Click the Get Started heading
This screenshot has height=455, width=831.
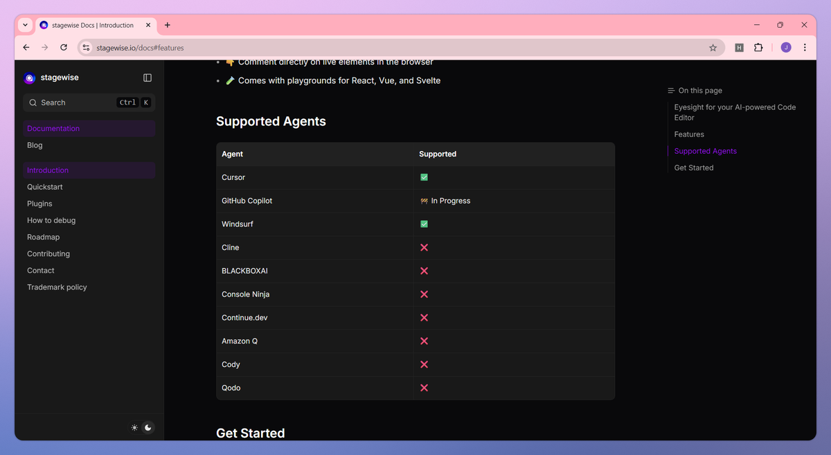[x=250, y=433]
